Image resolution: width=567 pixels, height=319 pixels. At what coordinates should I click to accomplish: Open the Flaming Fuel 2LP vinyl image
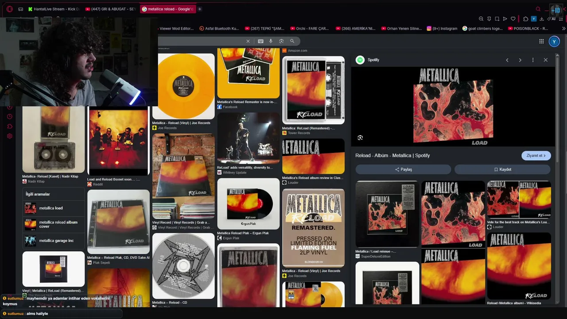[x=313, y=228]
